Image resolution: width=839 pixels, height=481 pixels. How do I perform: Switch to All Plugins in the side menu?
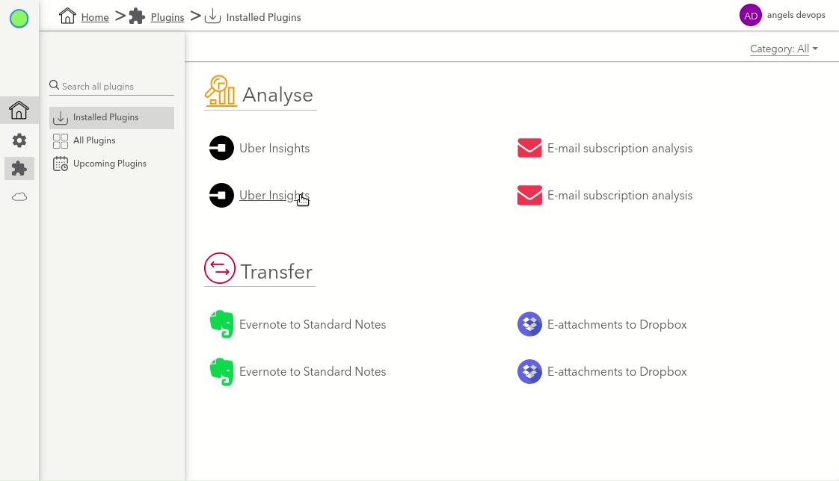click(94, 140)
